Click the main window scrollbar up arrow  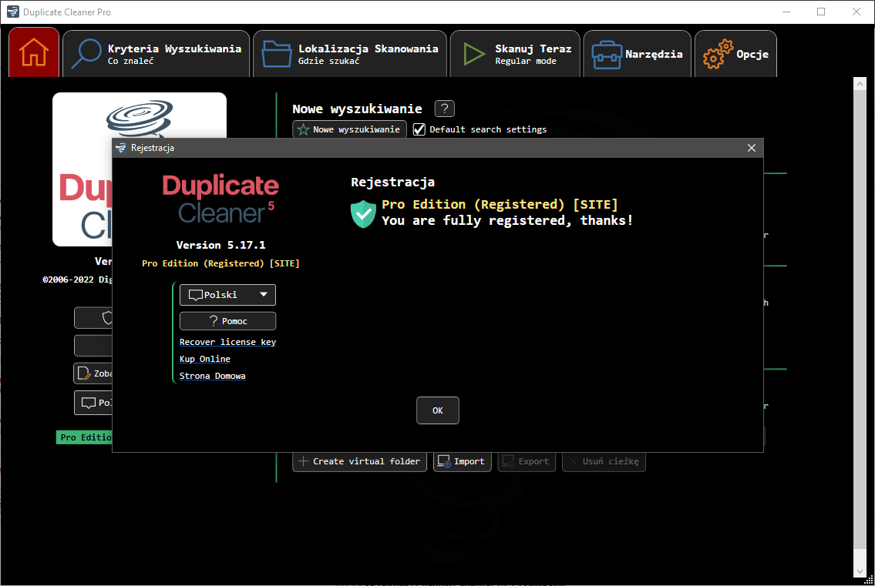pos(860,84)
